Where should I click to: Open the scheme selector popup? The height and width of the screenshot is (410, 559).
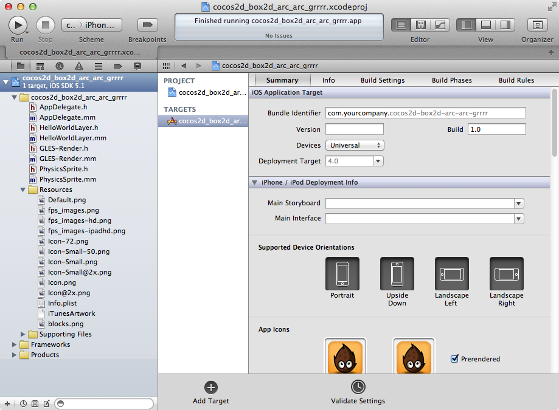pos(92,25)
